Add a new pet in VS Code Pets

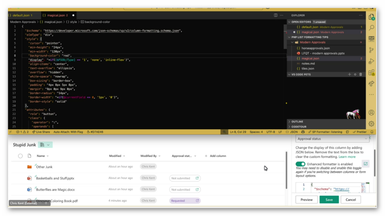pos(349,74)
